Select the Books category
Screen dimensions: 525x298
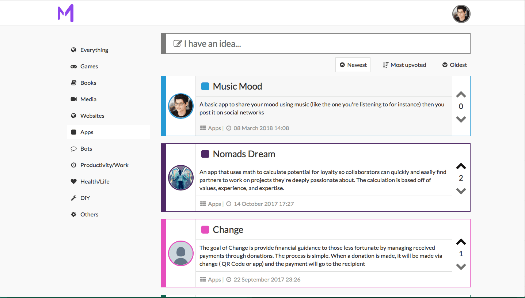88,83
